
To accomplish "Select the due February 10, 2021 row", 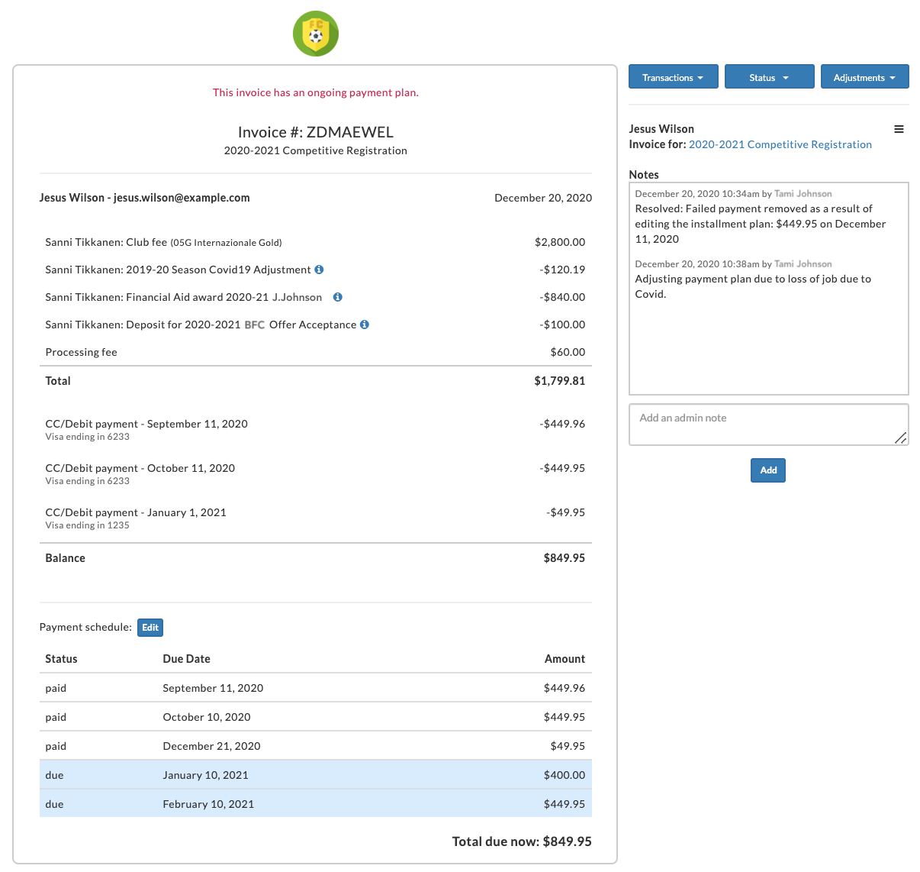I will pyautogui.click(x=316, y=804).
